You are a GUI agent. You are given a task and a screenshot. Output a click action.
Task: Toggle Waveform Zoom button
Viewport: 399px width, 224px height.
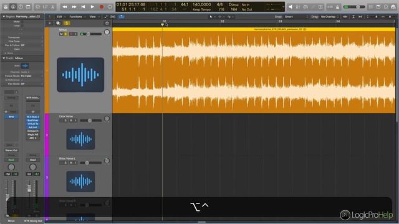click(x=345, y=17)
